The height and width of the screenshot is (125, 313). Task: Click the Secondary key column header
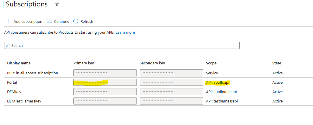coord(152,63)
